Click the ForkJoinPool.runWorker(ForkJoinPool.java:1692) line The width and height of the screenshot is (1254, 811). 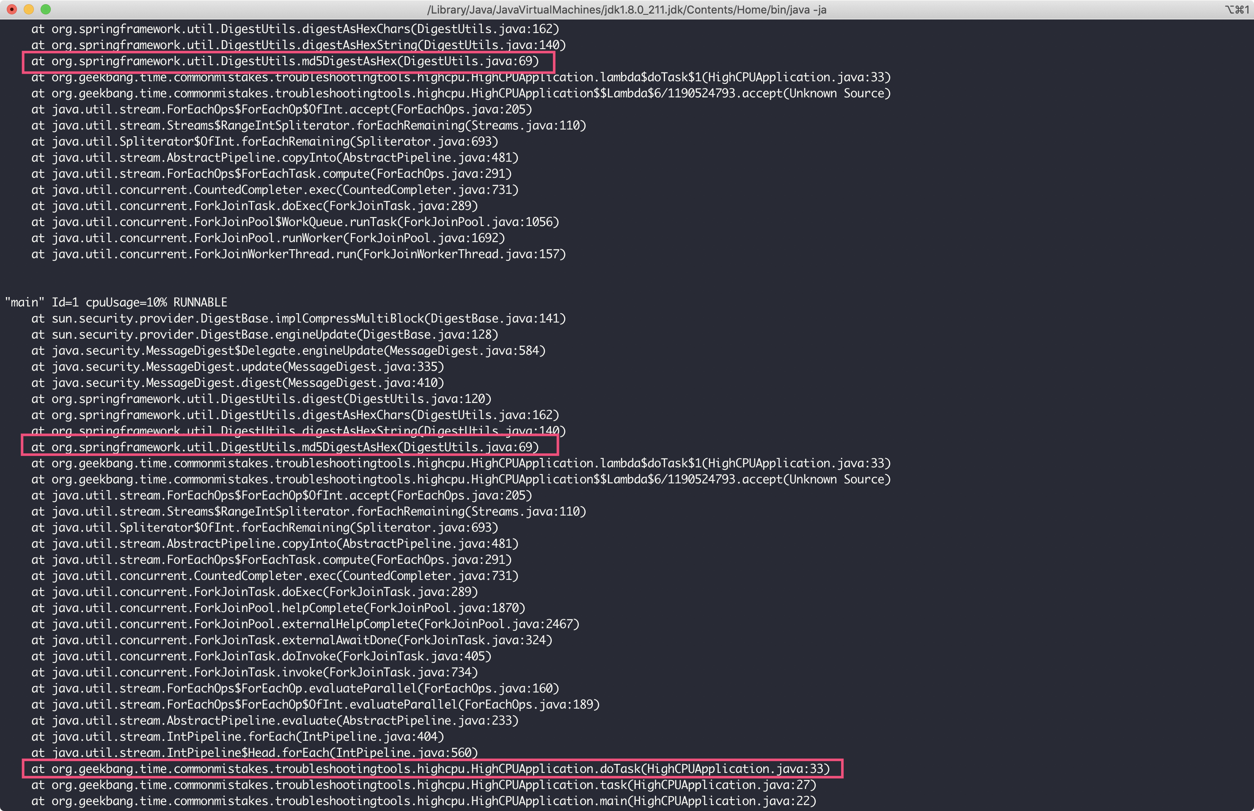268,238
